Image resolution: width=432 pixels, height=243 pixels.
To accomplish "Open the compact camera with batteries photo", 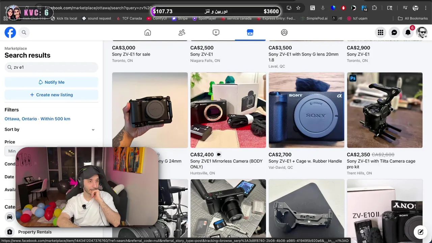I will (x=228, y=208).
